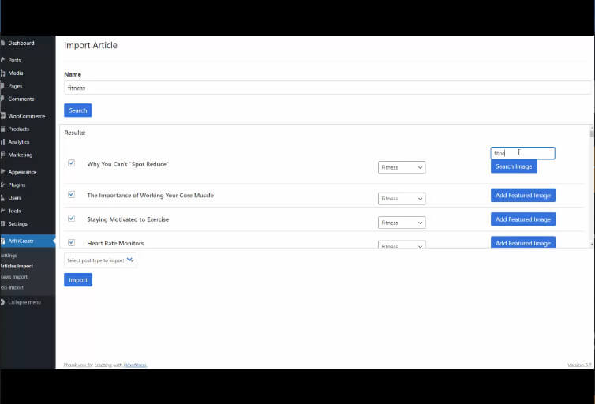Viewport: 595px width, 404px height.
Task: Follow the WordPress link in footer
Action: pyautogui.click(x=135, y=365)
